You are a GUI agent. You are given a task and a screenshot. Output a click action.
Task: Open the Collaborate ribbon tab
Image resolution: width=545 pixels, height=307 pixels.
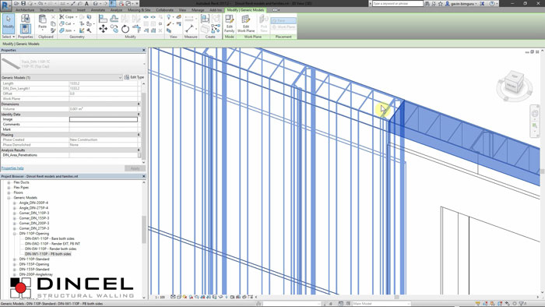point(164,10)
